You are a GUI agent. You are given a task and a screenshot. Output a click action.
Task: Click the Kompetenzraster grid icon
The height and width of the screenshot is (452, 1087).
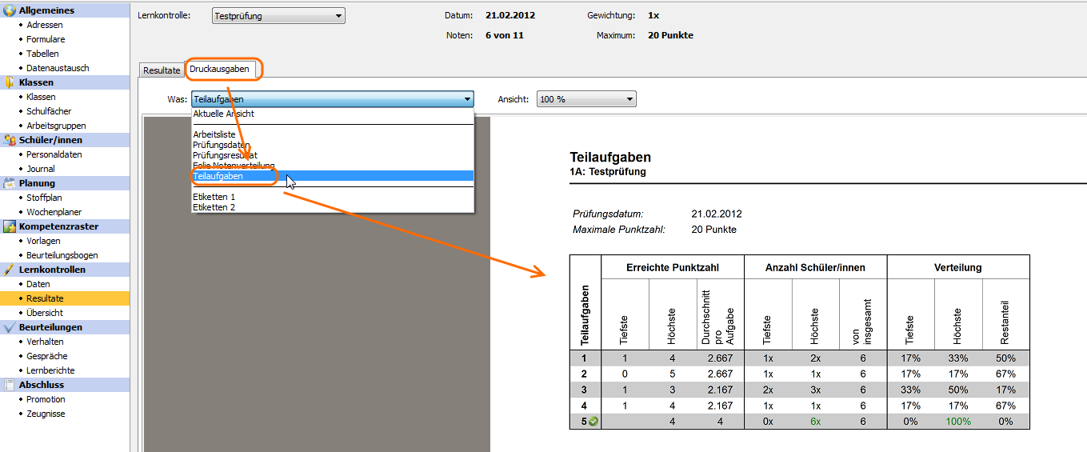pos(10,226)
